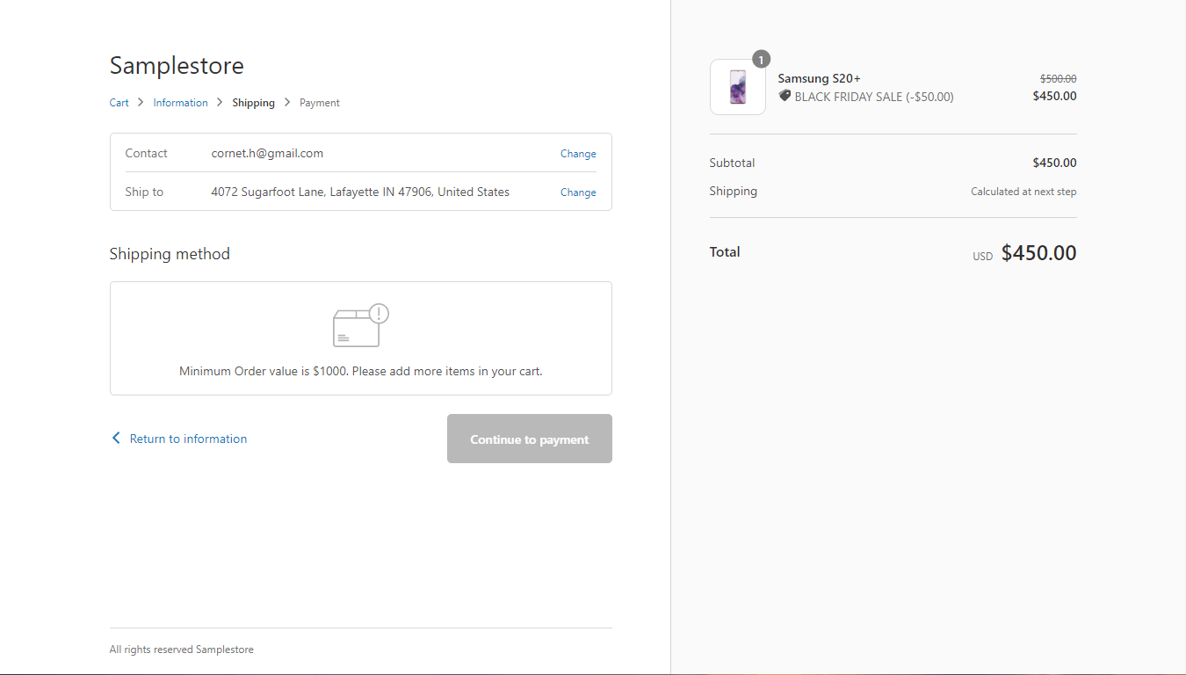Click the shipping box warning icon
Viewport: 1186px width, 675px height.
[361, 325]
